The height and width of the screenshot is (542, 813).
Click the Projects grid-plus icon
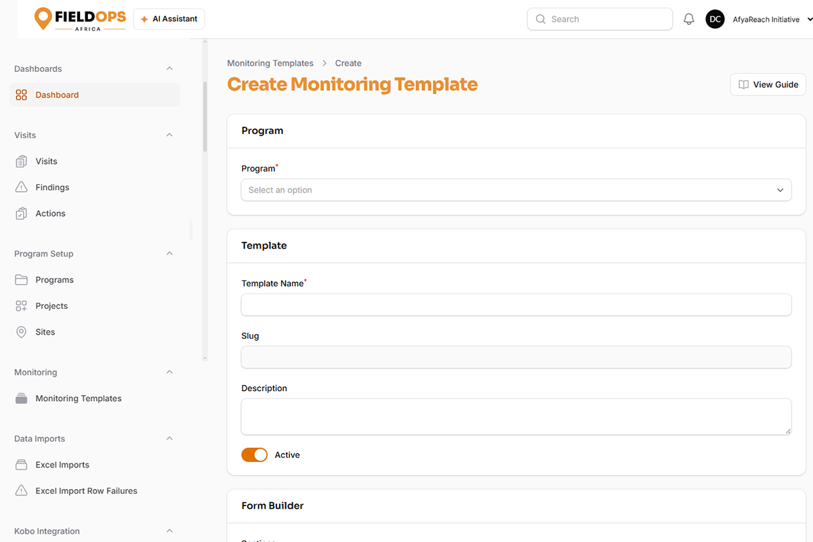(22, 306)
